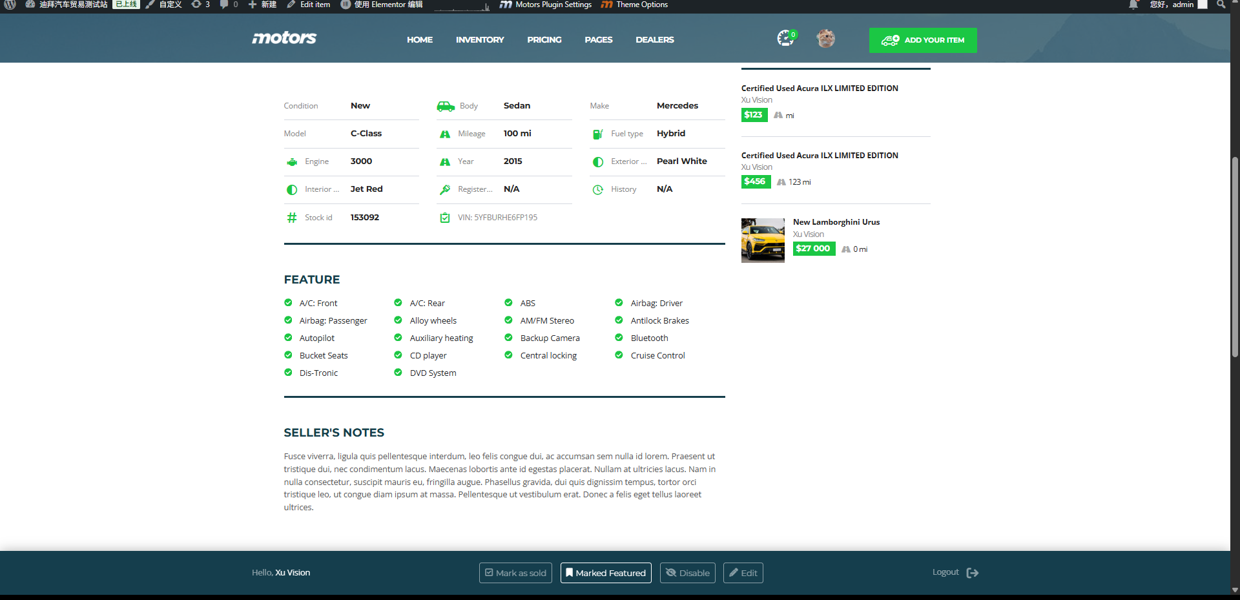
Task: Click the Mileage road icon
Action: [445, 134]
